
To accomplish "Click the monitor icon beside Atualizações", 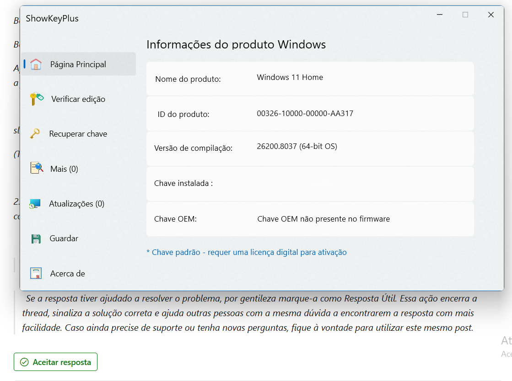I will [35, 204].
